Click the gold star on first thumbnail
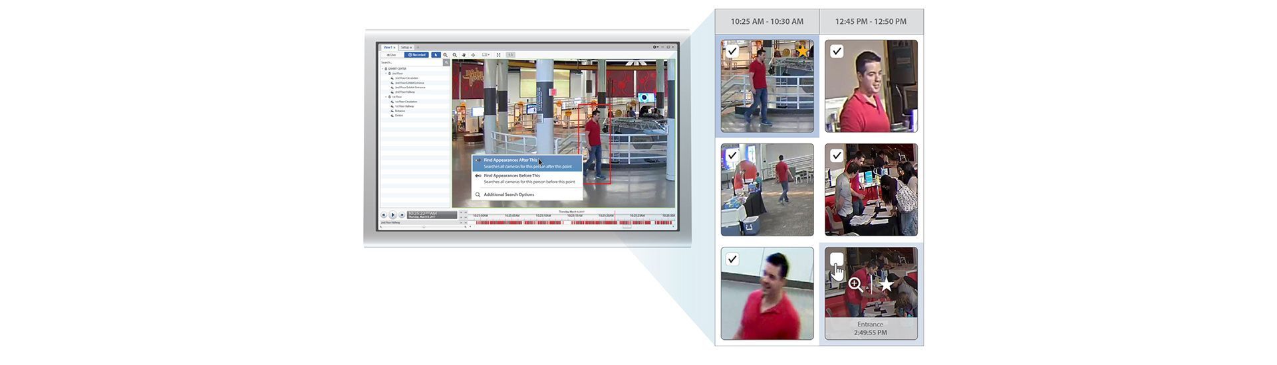 pos(803,51)
